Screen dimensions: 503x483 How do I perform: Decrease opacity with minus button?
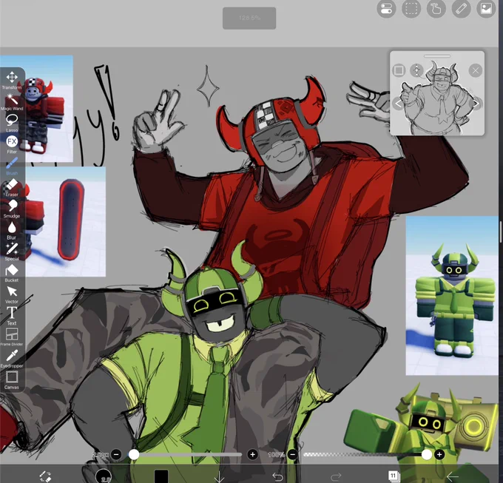point(293,454)
